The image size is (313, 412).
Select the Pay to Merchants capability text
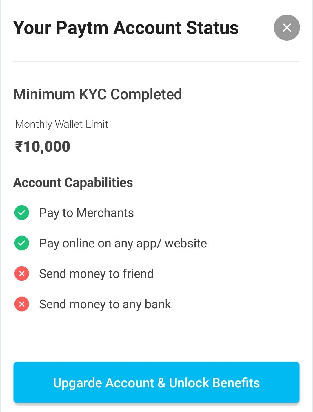(x=86, y=213)
